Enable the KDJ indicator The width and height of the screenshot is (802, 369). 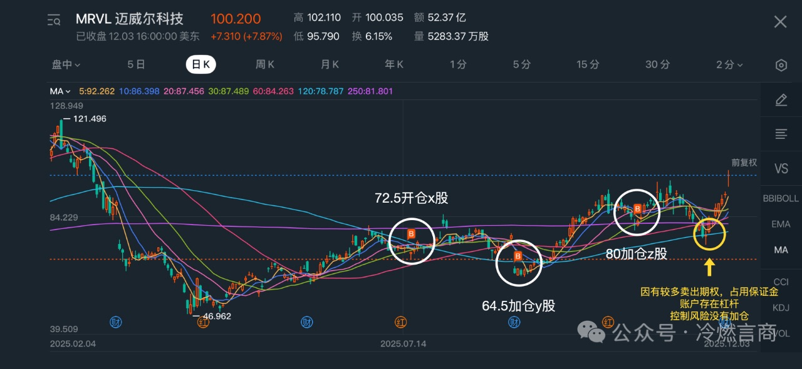781,307
